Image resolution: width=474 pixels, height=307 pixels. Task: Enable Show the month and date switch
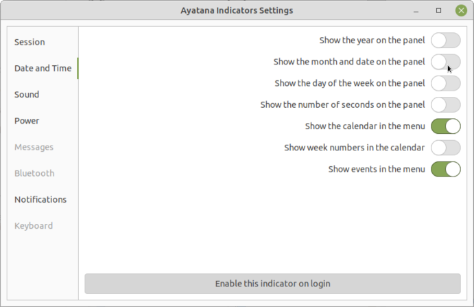[x=446, y=62]
